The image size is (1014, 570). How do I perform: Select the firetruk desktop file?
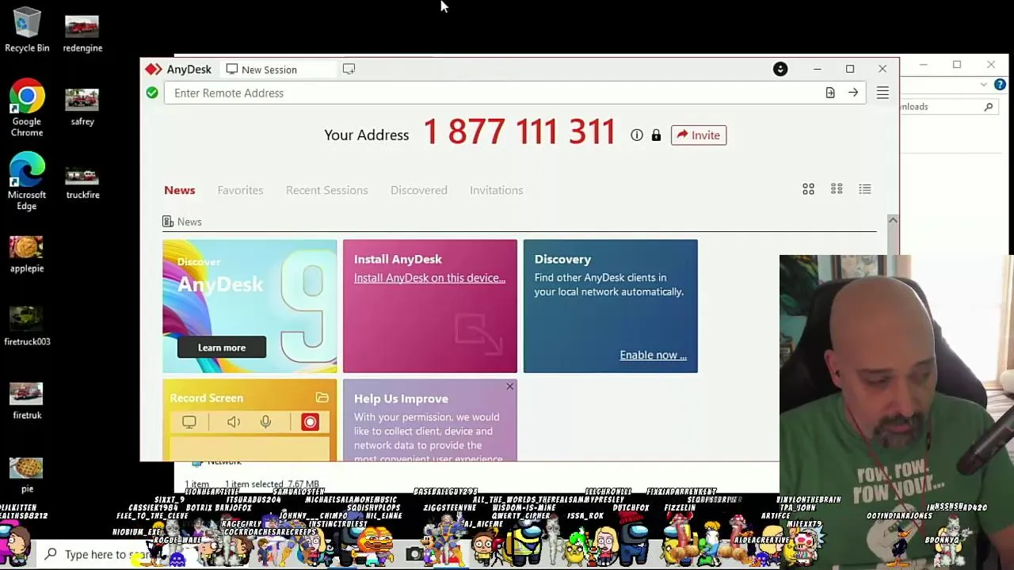(27, 401)
